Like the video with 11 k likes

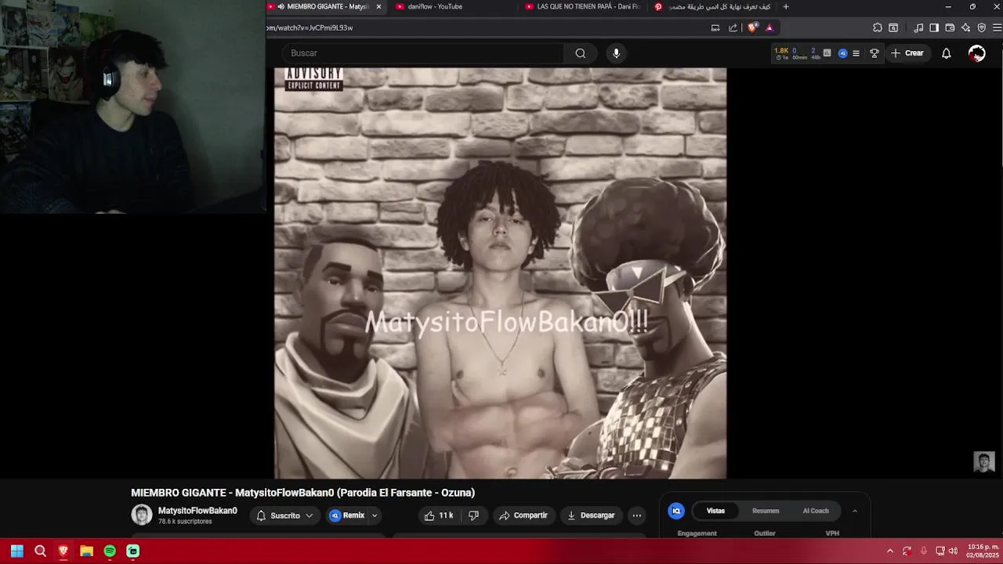(x=439, y=515)
